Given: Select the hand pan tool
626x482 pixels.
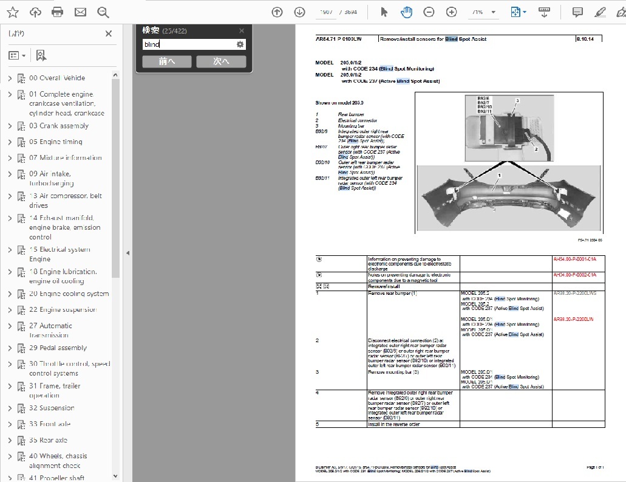Looking at the screenshot, I should point(406,12).
